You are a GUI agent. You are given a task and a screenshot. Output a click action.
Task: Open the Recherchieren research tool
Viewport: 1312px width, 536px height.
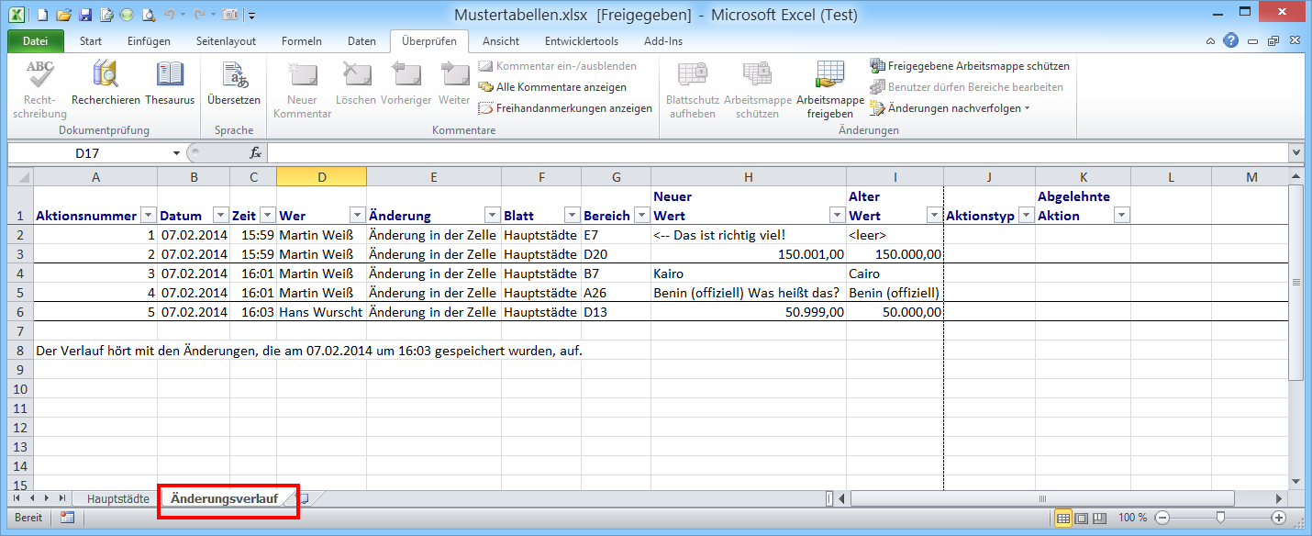point(106,76)
